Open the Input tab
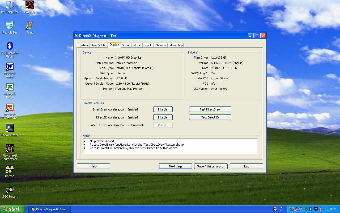This screenshot has width=340, height=213. click(x=148, y=45)
